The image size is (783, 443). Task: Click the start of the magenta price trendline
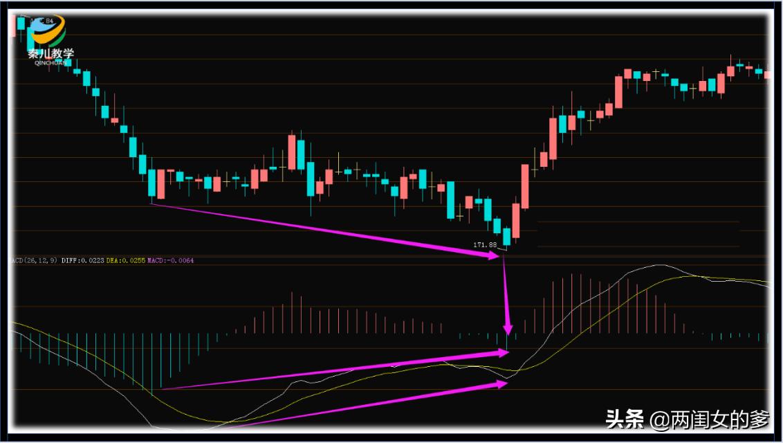(x=151, y=204)
